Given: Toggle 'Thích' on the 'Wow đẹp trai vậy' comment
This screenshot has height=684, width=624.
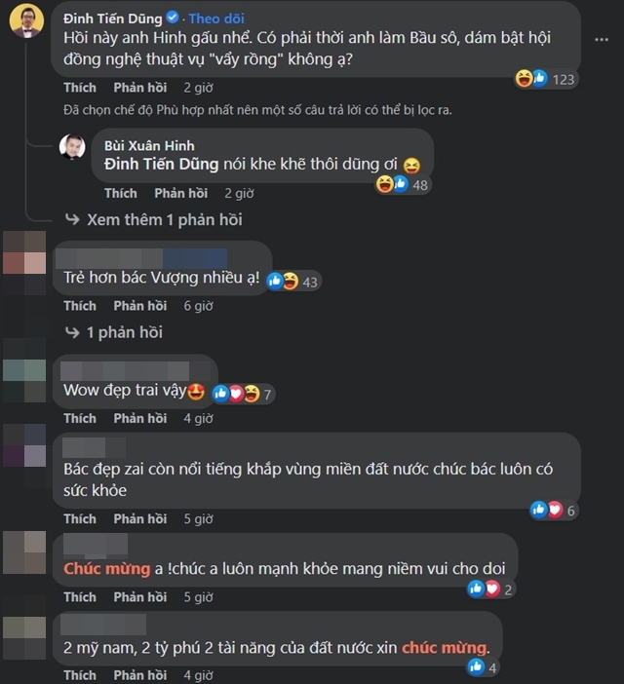Looking at the screenshot, I should click(x=80, y=418).
